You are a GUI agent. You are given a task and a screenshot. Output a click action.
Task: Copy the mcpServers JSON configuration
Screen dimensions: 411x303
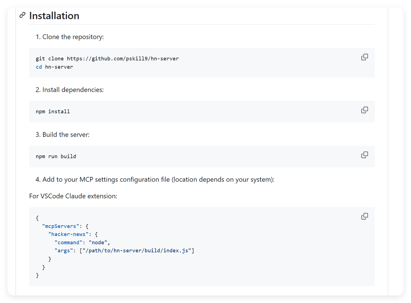pos(364,216)
